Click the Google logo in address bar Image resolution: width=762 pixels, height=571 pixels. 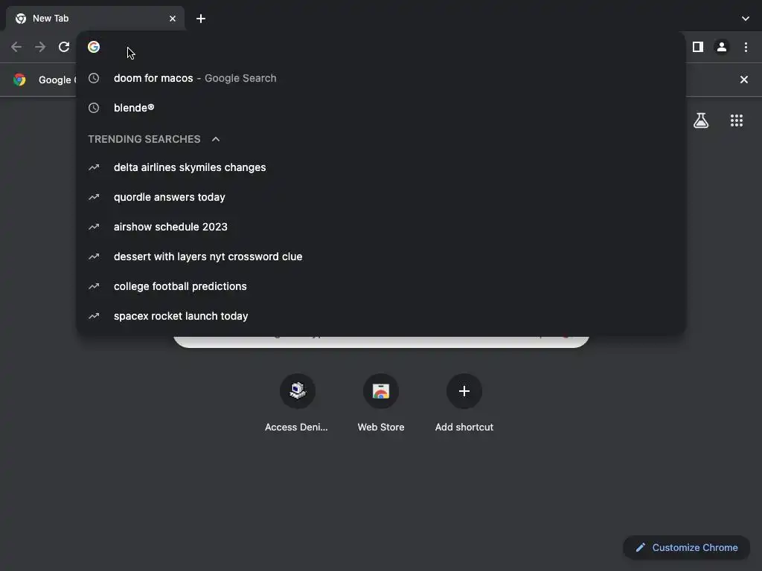94,47
